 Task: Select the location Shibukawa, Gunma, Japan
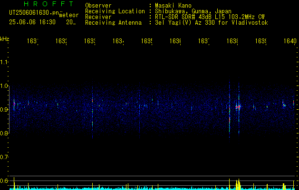(x=193, y=11)
